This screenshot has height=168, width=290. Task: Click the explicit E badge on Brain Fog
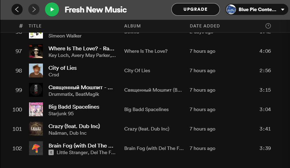[51, 152]
